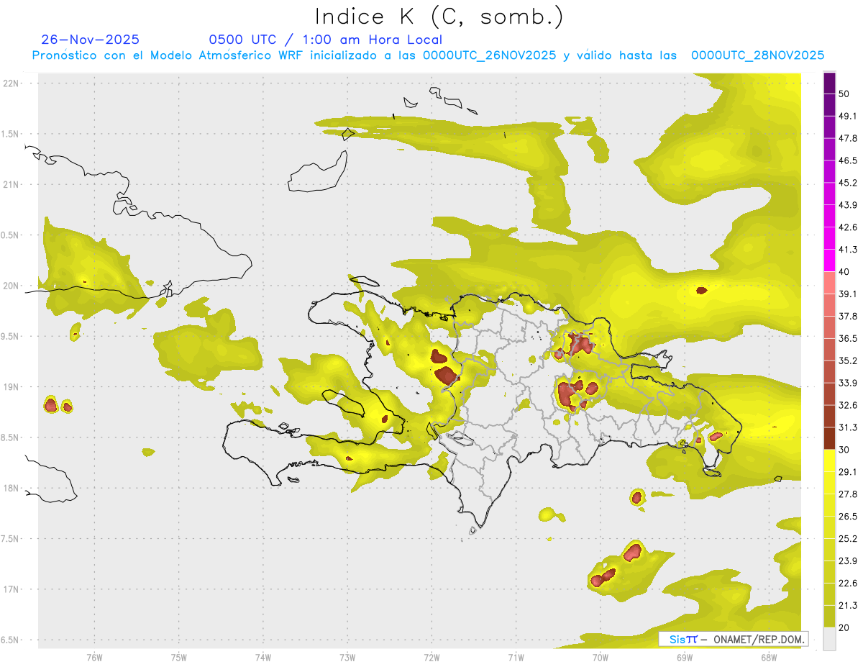This screenshot has height=667, width=863.
Task: Click the '74W' longitude axis label
Action: click(262, 657)
